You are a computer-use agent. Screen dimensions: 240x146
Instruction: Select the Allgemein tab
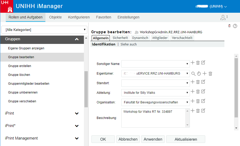click(101, 38)
